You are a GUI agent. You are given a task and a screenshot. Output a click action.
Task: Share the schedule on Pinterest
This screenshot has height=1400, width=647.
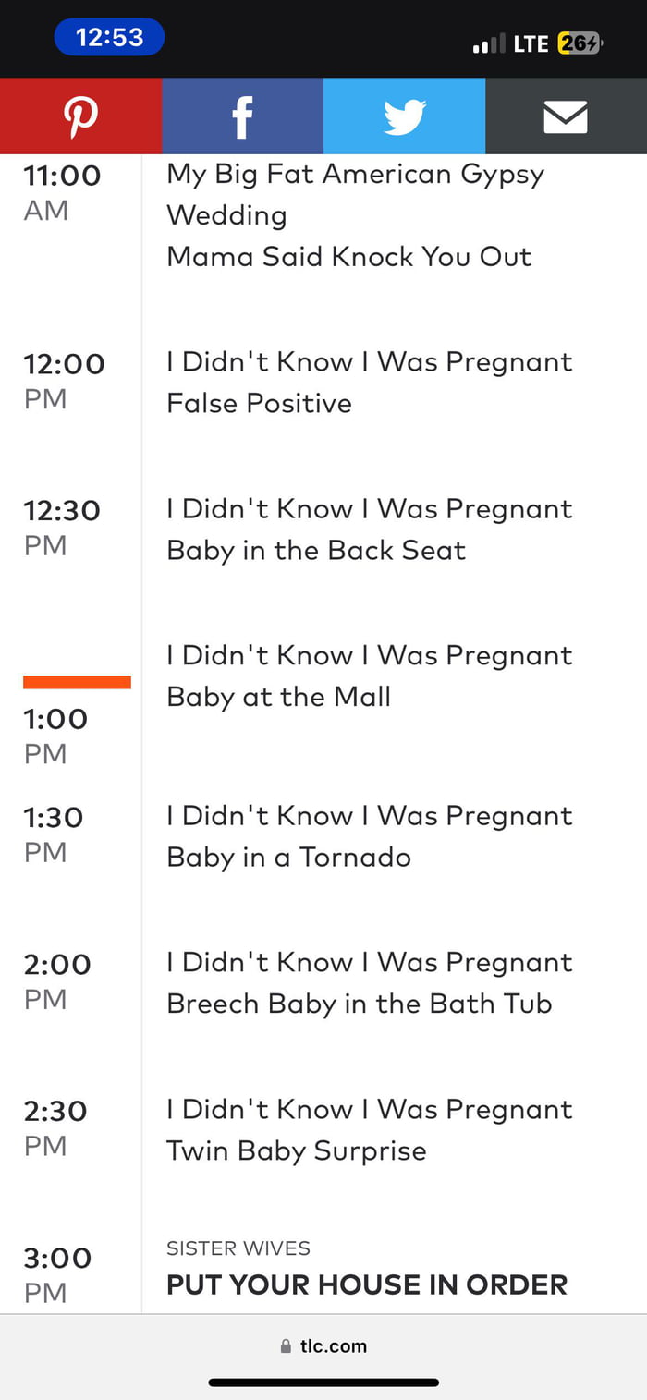coord(80,116)
